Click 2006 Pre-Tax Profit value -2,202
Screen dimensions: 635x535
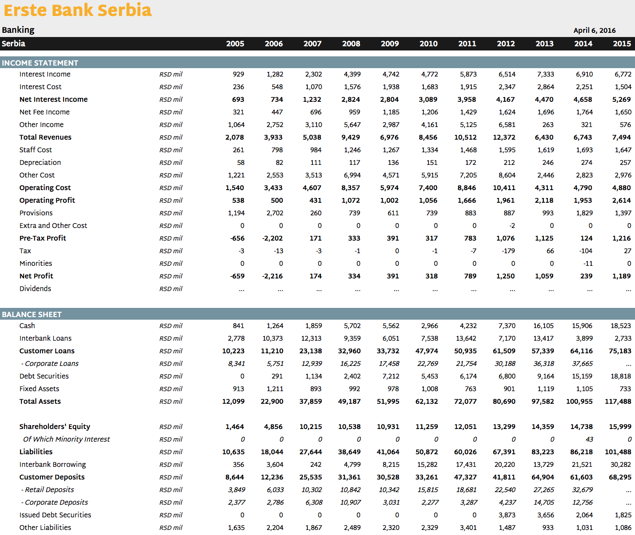pyautogui.click(x=273, y=238)
